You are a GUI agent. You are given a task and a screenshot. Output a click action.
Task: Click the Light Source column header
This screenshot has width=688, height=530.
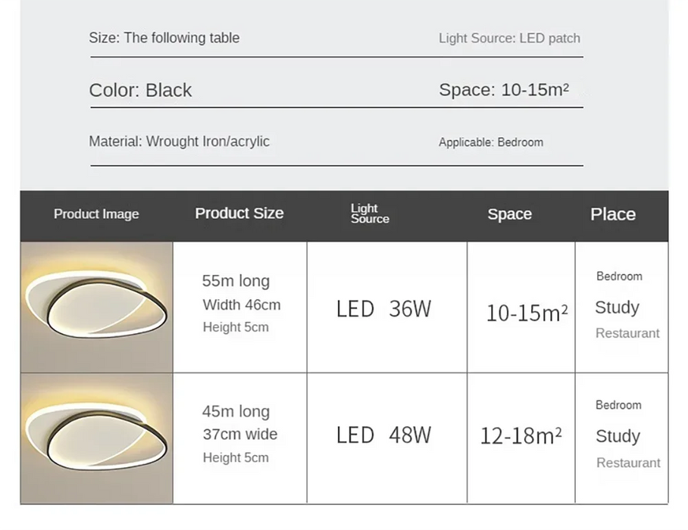pyautogui.click(x=370, y=214)
